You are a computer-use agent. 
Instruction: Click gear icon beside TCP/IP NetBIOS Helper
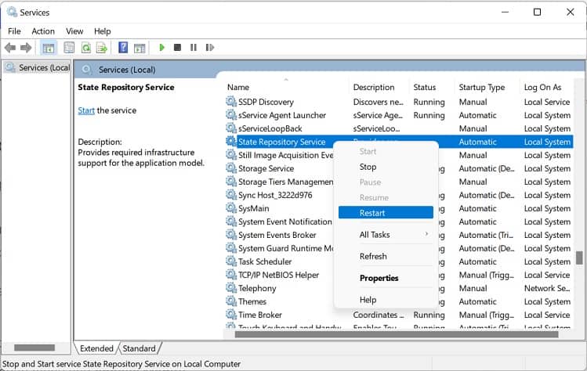coord(231,275)
